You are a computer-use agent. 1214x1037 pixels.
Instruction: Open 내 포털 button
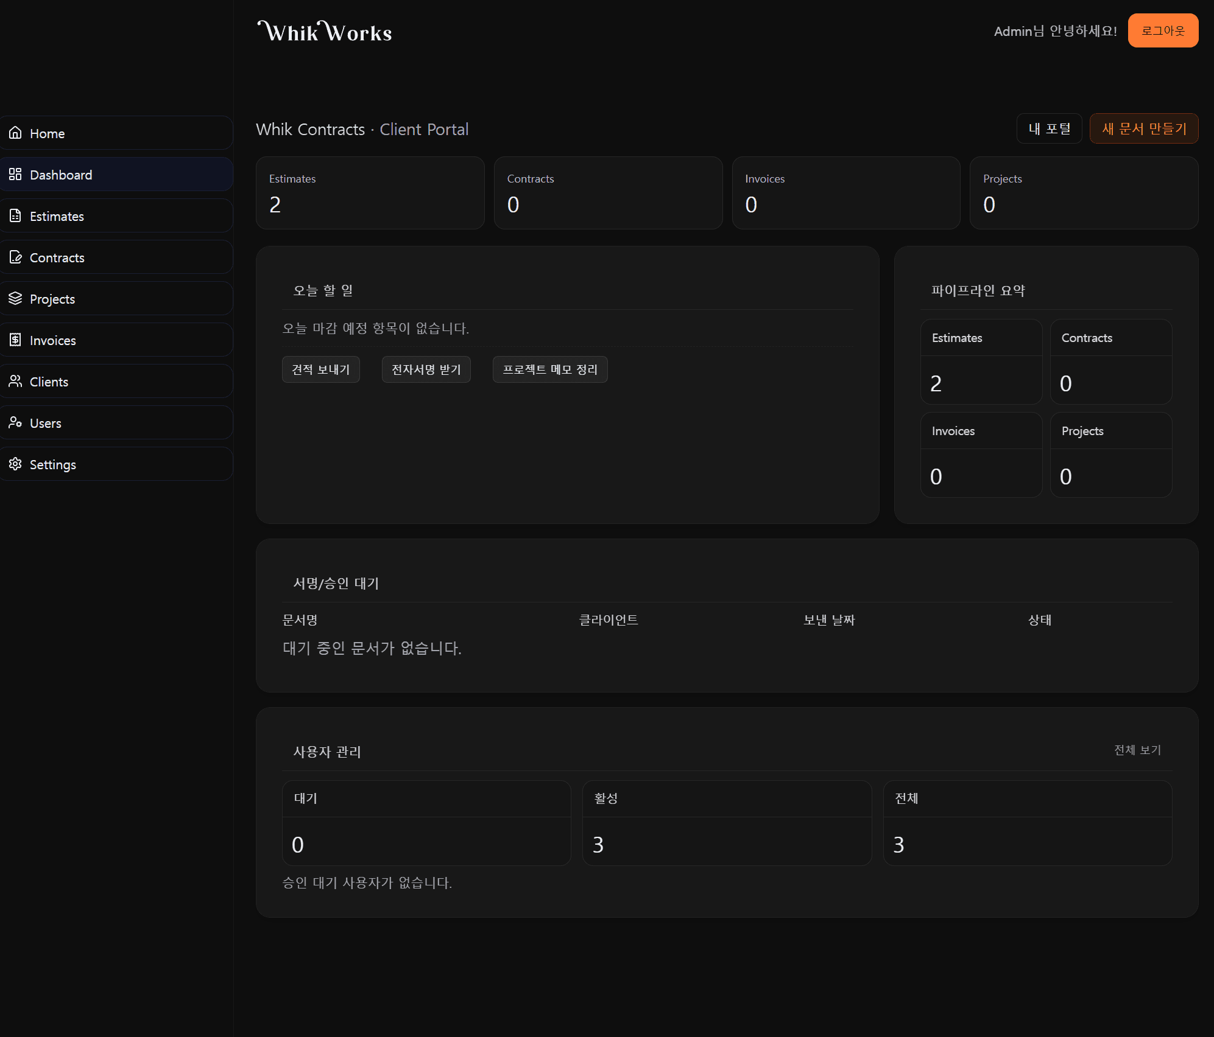pyautogui.click(x=1049, y=128)
